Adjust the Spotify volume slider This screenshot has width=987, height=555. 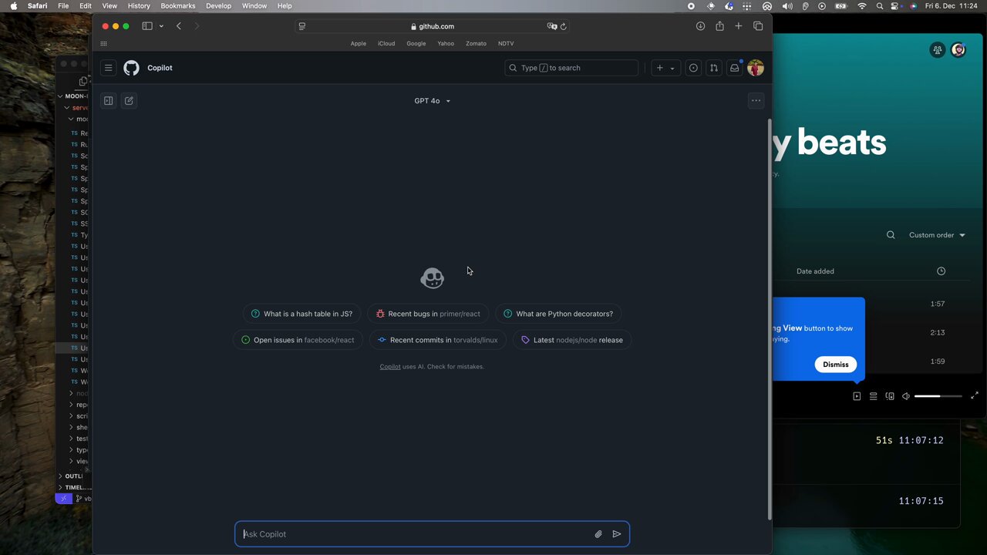click(938, 396)
